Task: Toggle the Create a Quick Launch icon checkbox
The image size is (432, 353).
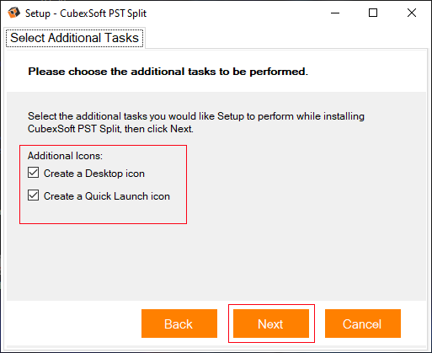Action: [x=33, y=195]
